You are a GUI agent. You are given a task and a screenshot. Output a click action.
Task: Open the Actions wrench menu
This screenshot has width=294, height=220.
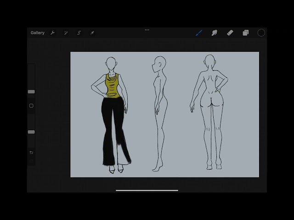52,33
